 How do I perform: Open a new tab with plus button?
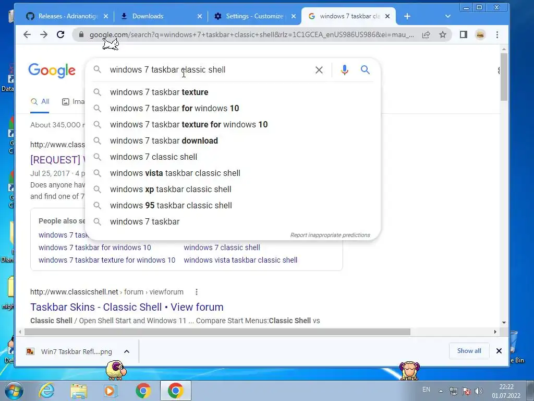(x=407, y=16)
